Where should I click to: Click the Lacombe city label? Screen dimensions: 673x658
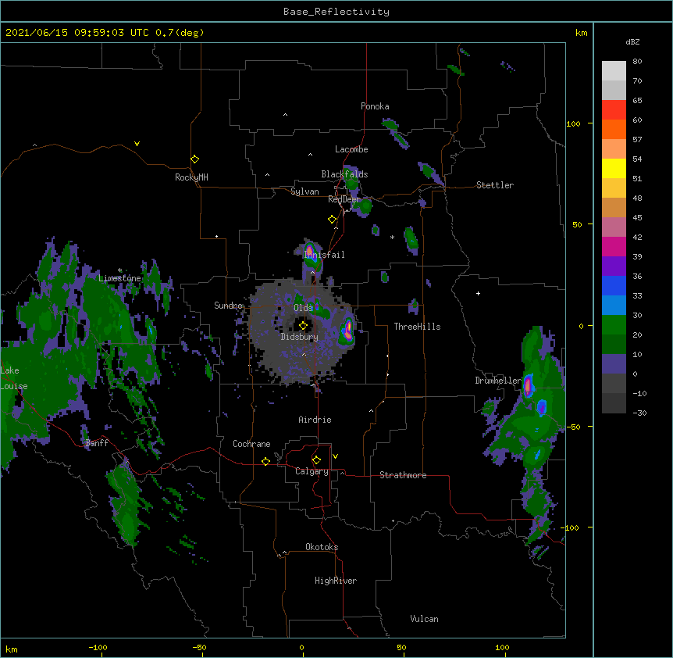tap(351, 149)
